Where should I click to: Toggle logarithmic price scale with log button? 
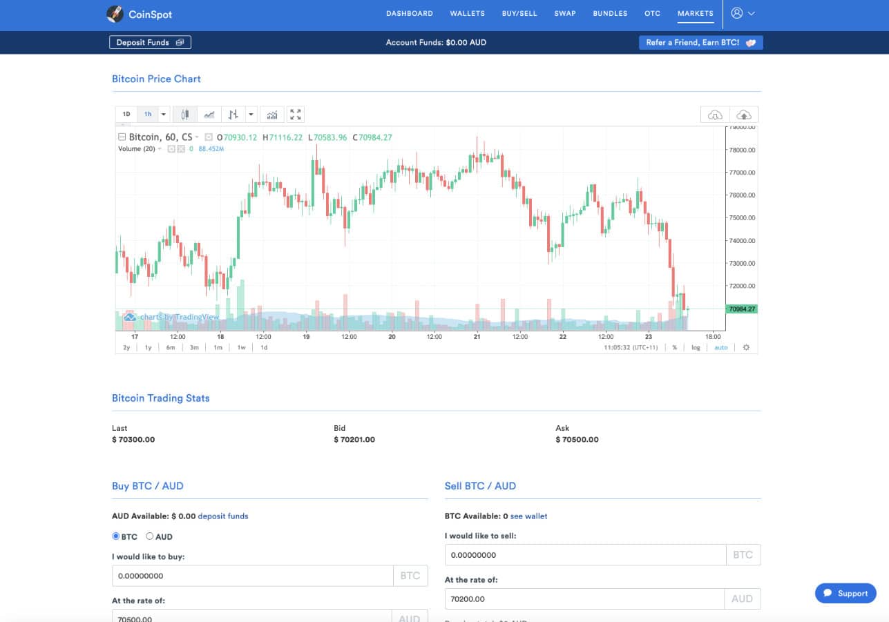pos(694,347)
